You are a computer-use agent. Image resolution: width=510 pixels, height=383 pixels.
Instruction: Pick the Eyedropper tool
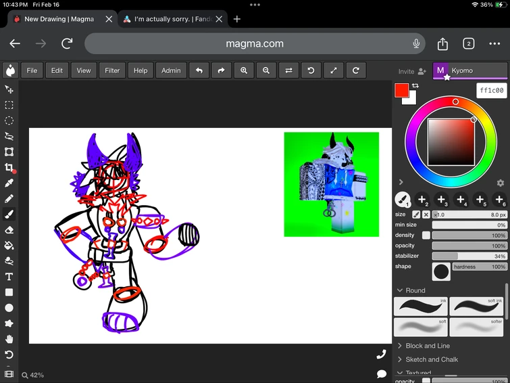pyautogui.click(x=9, y=183)
